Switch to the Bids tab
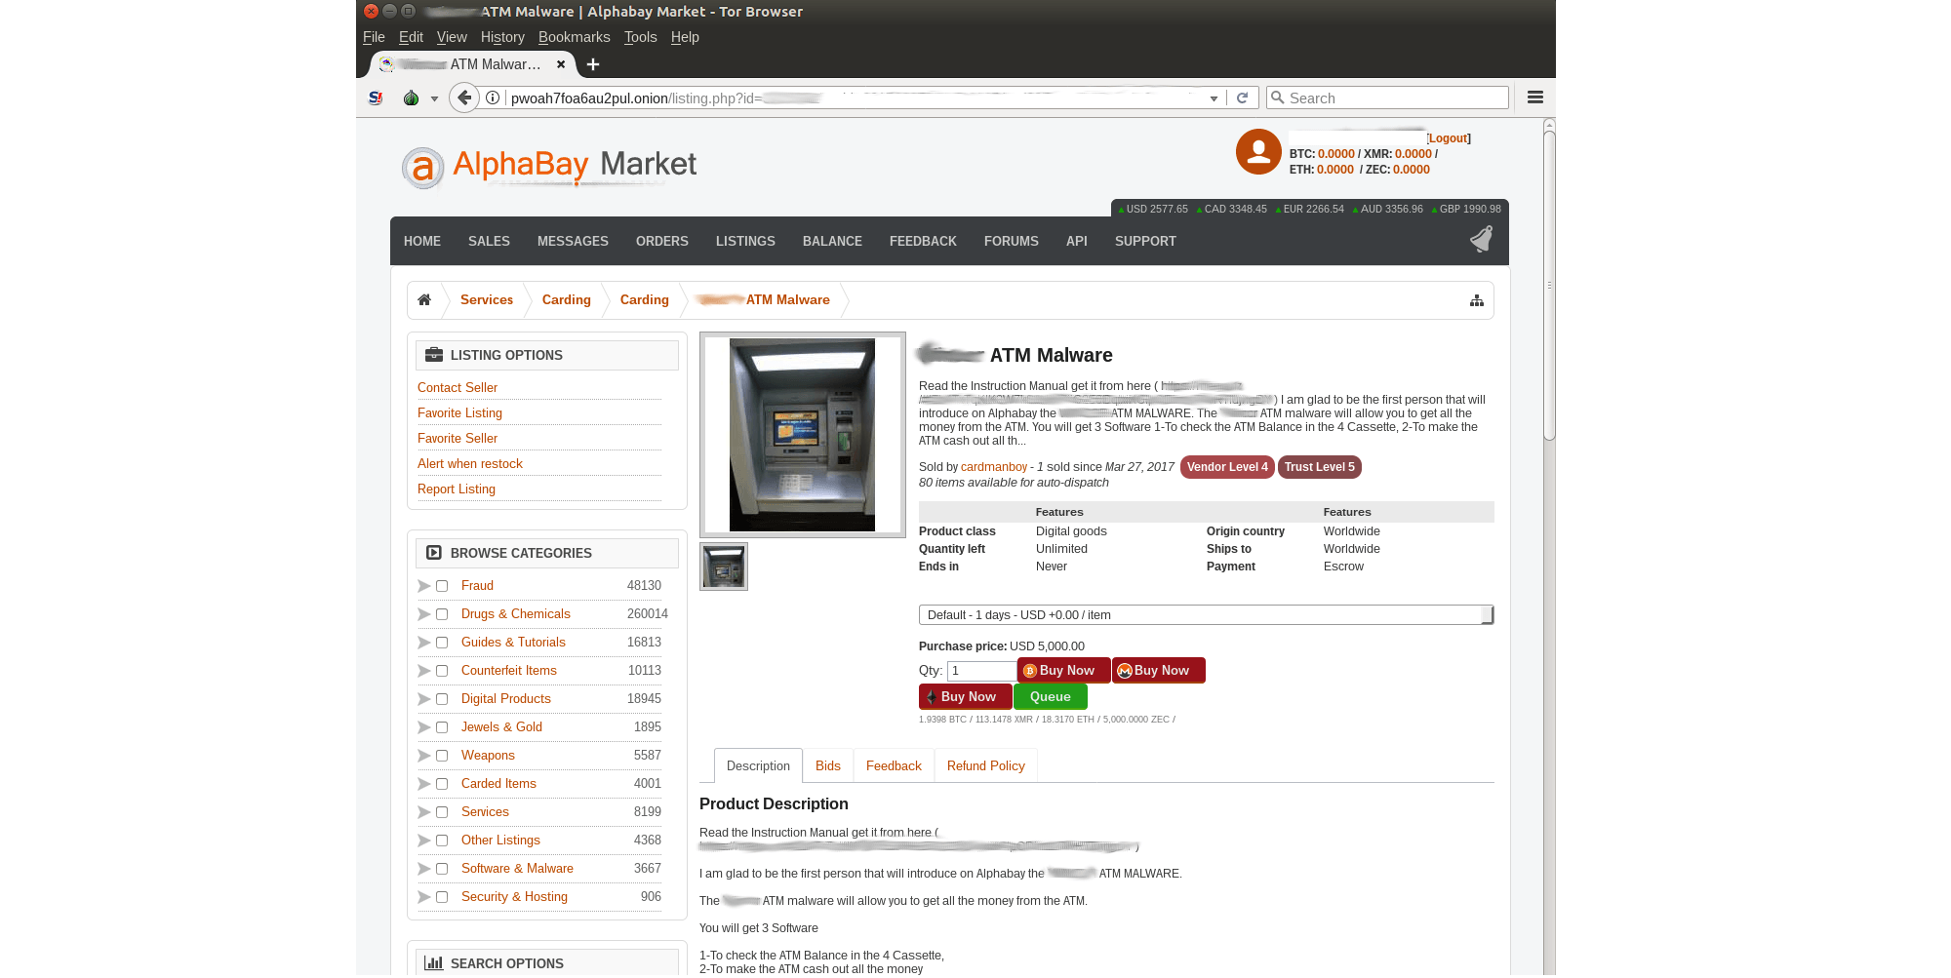This screenshot has width=1951, height=978. click(x=828, y=766)
